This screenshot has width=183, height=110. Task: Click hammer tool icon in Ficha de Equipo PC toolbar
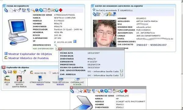click(19, 10)
